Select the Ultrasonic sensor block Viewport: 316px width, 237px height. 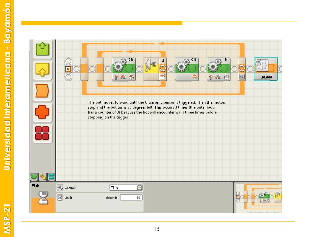(151, 69)
